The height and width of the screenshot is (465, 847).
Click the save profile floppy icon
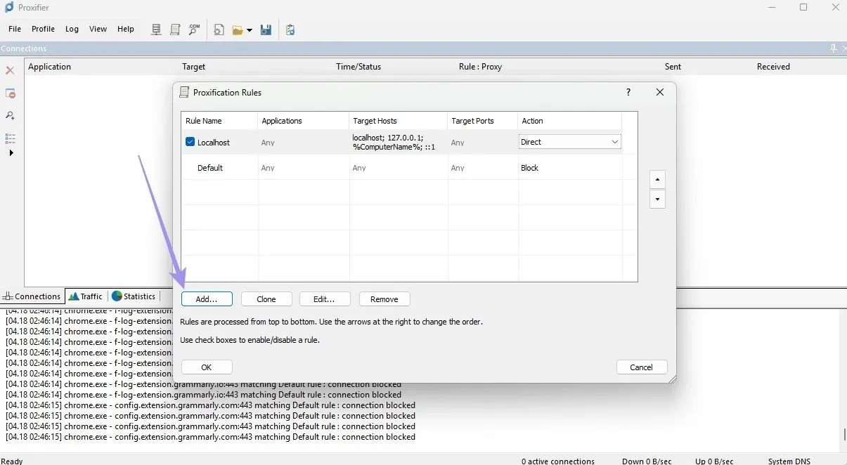266,30
